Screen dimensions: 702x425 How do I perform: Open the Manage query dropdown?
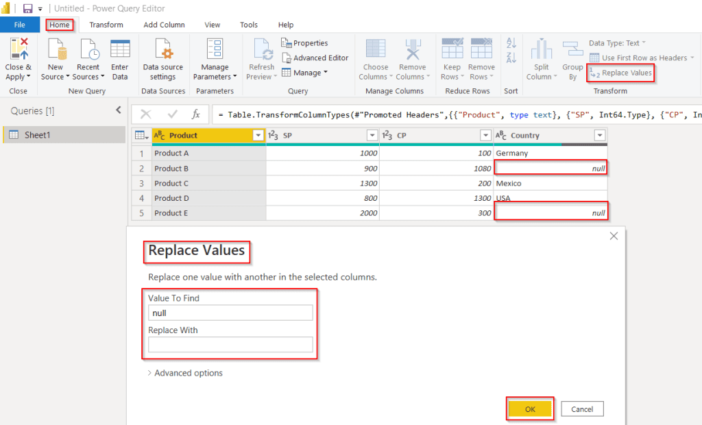coord(304,73)
